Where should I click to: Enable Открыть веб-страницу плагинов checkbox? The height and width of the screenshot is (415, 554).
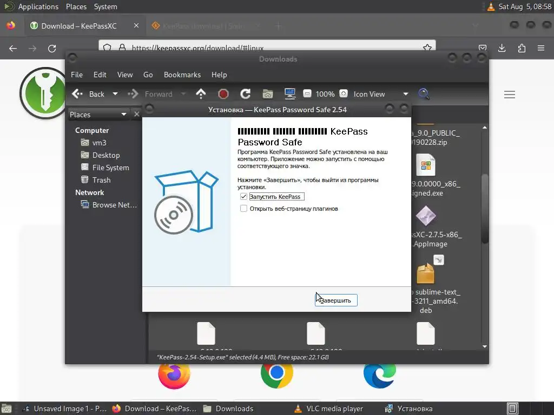click(x=243, y=209)
